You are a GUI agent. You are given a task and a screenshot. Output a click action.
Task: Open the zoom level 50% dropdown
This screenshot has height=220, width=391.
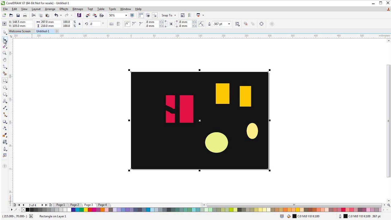(x=126, y=15)
